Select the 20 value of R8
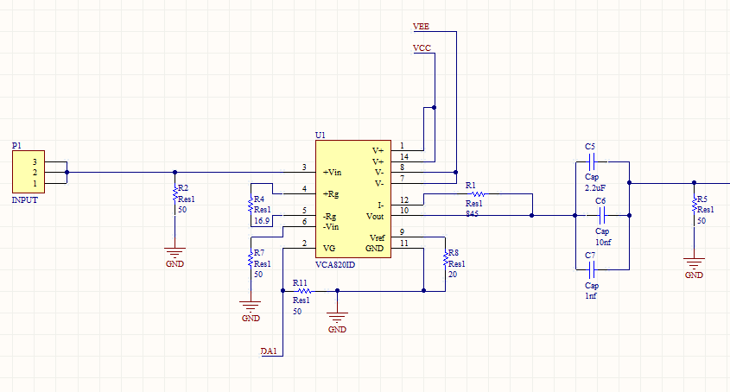 [453, 275]
